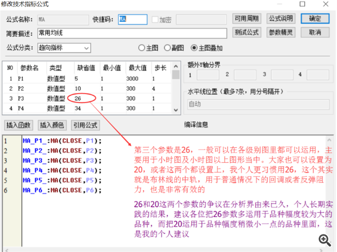Image resolution: width=337 pixels, height=252 pixels.
Task: Maximize the formula editor window
Action: pos(302,4)
